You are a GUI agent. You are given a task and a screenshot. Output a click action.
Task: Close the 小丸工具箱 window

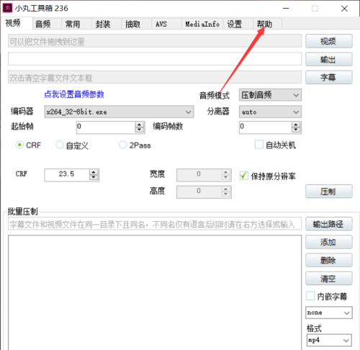344,9
